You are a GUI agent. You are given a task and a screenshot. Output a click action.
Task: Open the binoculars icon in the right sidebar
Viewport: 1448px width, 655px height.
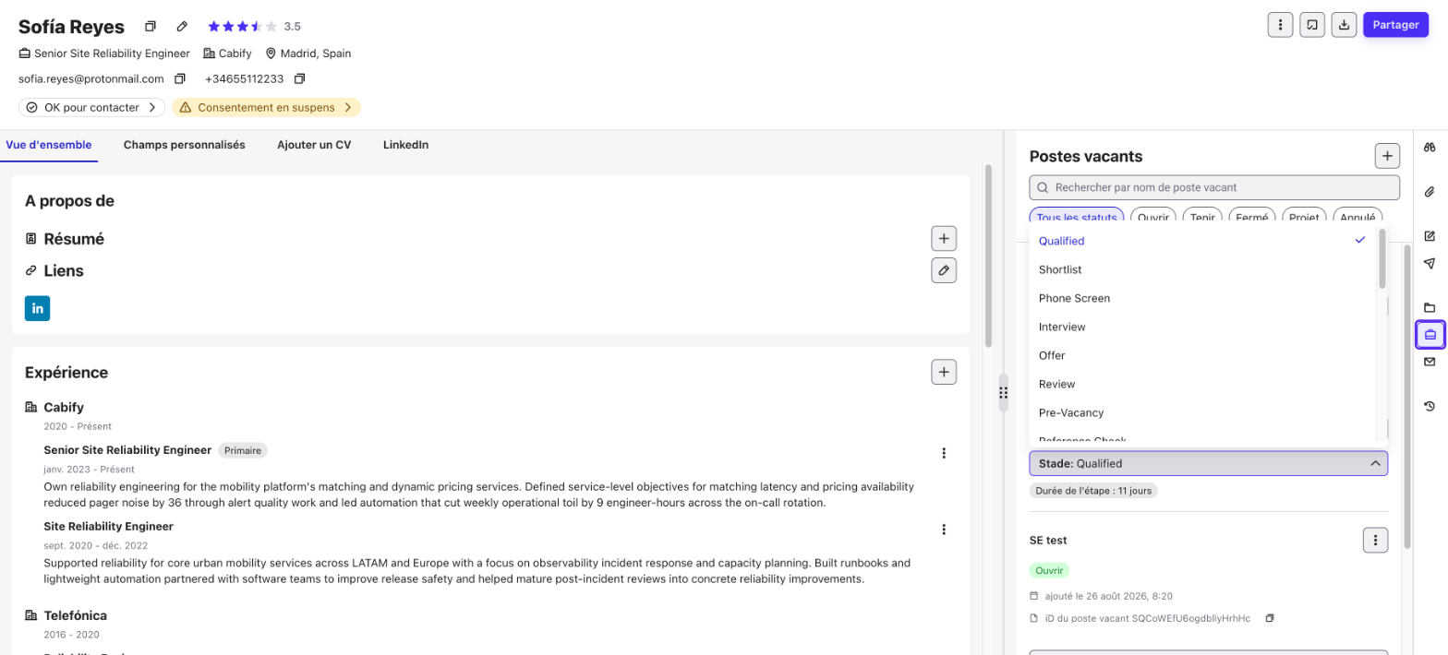coord(1430,148)
